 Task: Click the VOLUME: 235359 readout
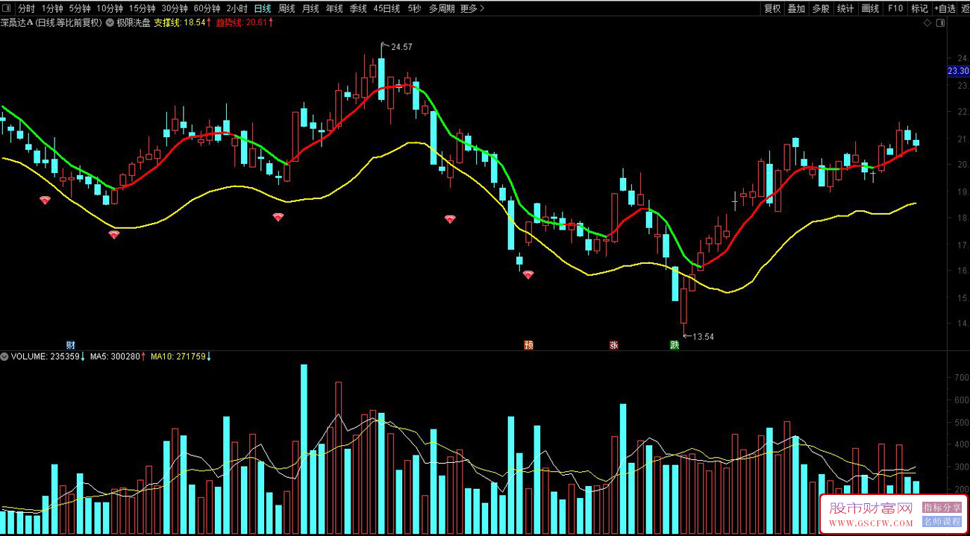[48, 356]
